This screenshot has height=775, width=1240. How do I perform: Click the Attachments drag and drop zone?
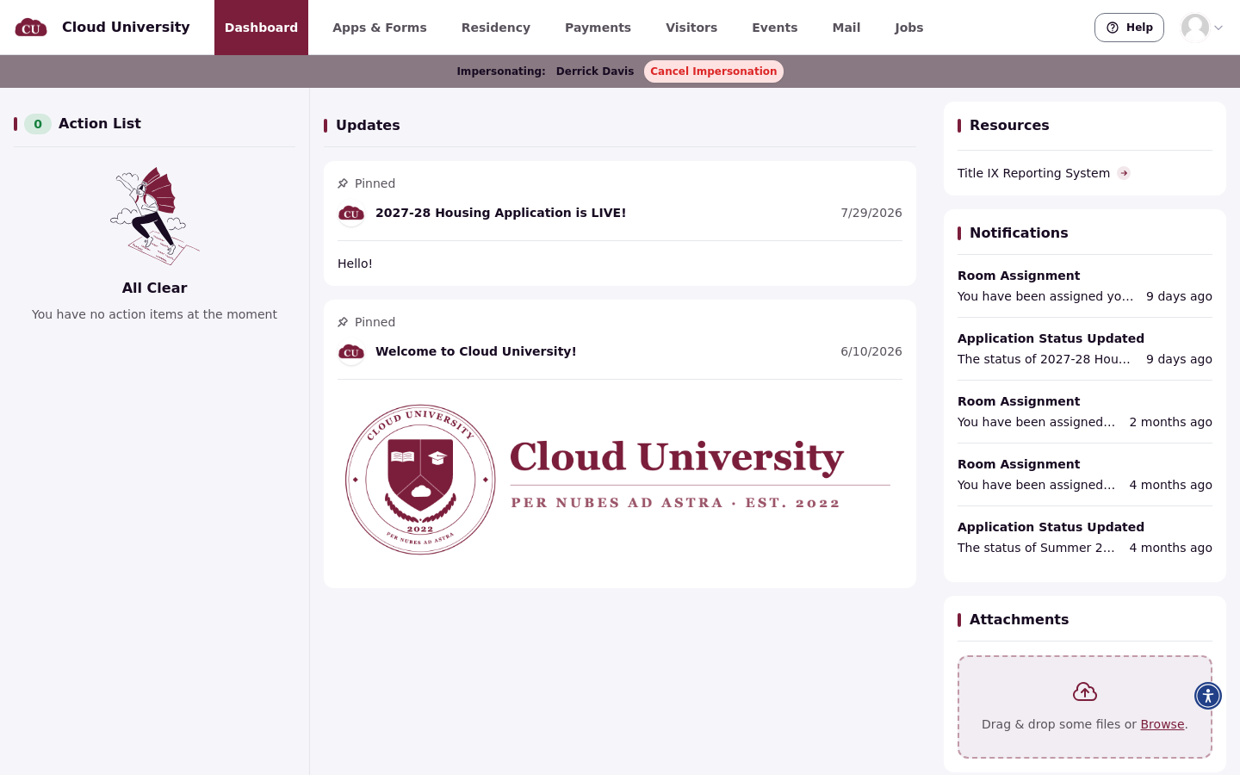coord(1085,707)
